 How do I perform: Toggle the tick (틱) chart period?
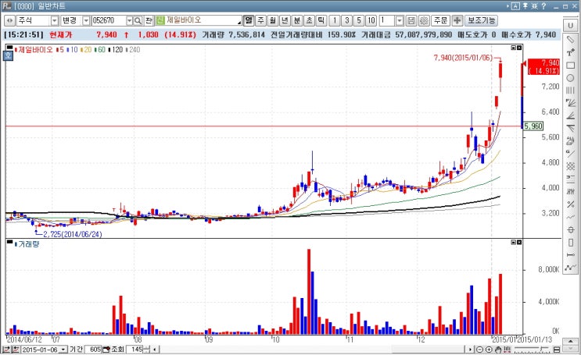[321, 20]
